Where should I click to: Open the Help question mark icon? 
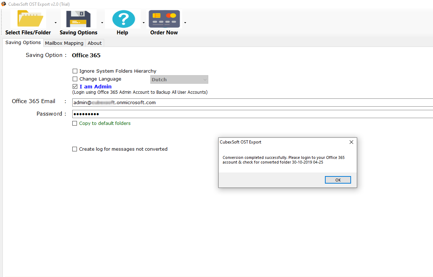(x=124, y=19)
